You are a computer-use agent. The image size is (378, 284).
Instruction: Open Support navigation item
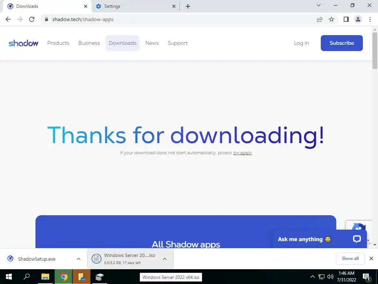pyautogui.click(x=178, y=43)
